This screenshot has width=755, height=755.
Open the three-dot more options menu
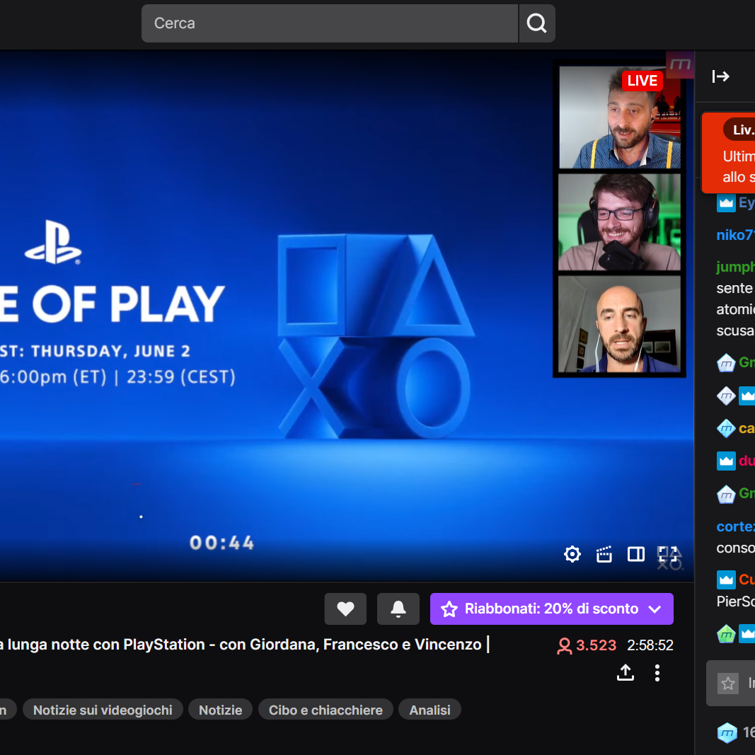coord(657,673)
